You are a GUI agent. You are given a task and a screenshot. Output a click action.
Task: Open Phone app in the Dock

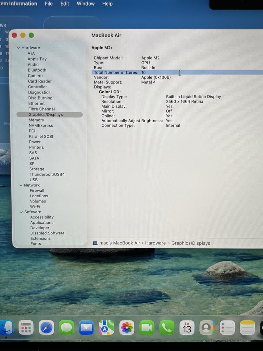pyautogui.click(x=167, y=328)
